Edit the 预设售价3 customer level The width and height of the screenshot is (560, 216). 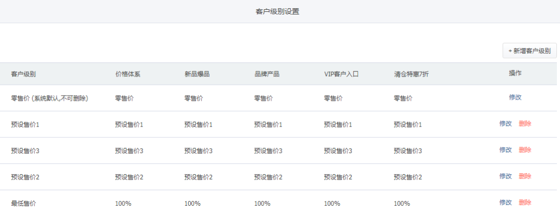[505, 150]
